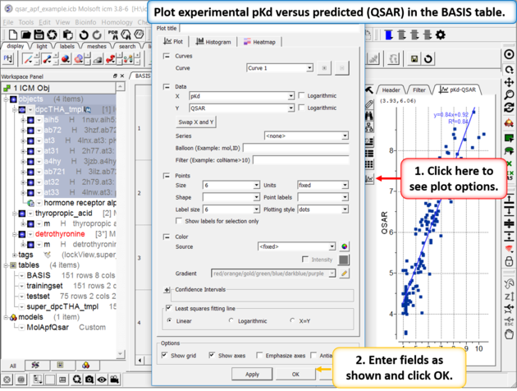The width and height of the screenshot is (517, 391).
Task: Click the Swap X and Y button
Action: tap(196, 122)
